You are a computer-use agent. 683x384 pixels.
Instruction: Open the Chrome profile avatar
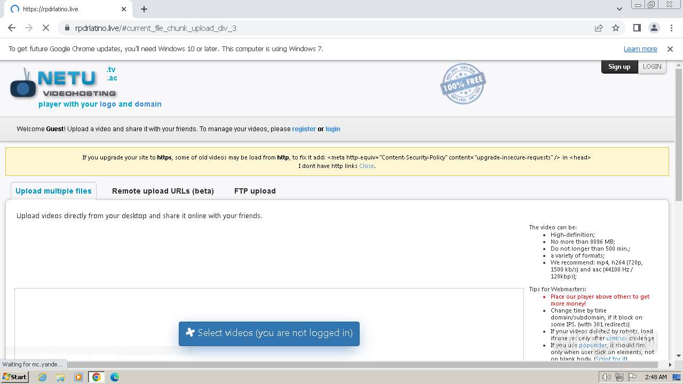[x=654, y=28]
